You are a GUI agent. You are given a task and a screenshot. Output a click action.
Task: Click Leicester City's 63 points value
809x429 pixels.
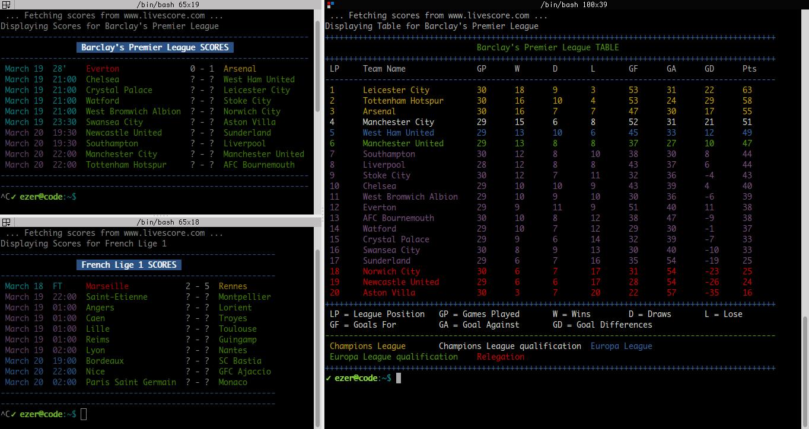tap(747, 90)
